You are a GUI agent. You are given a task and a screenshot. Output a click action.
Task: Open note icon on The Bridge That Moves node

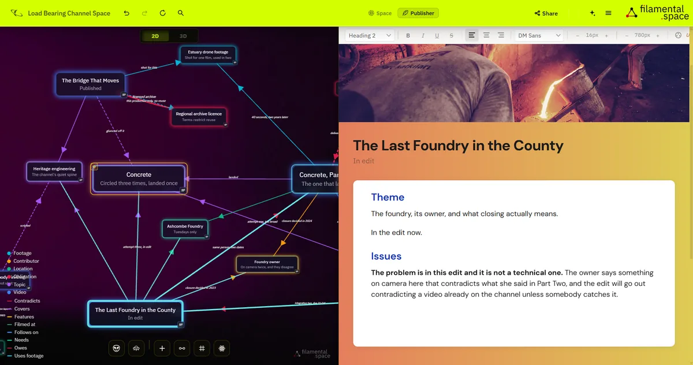tap(124, 94)
